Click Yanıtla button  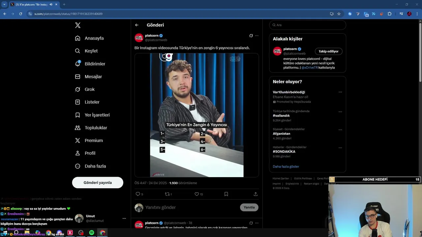tap(249, 207)
